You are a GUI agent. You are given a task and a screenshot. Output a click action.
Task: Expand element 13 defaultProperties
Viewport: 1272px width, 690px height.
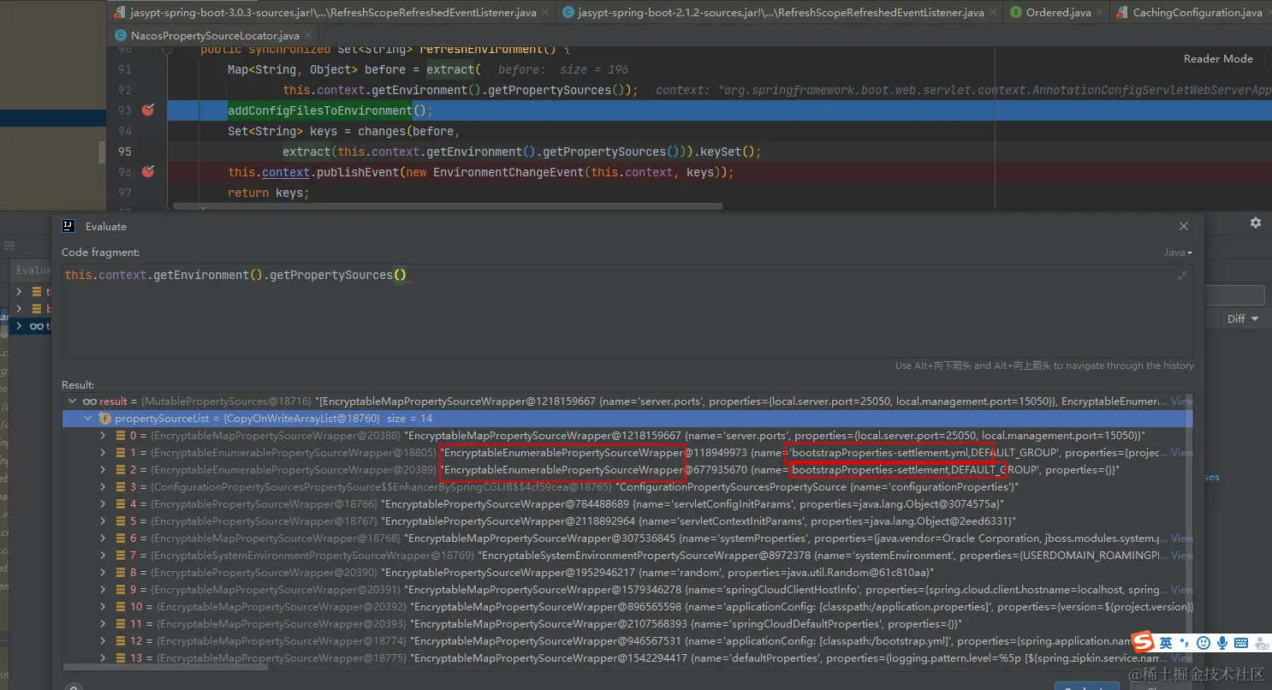click(x=104, y=658)
